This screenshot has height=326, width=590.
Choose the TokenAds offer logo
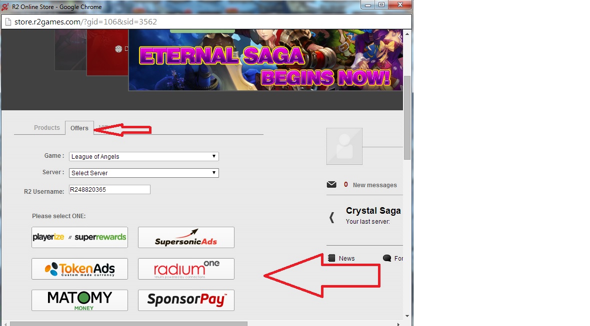tap(80, 269)
